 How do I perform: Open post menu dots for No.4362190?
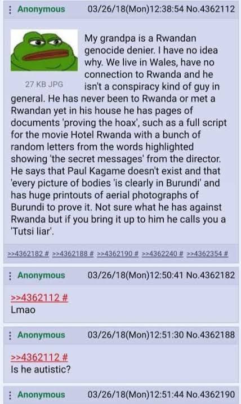(x=10, y=395)
